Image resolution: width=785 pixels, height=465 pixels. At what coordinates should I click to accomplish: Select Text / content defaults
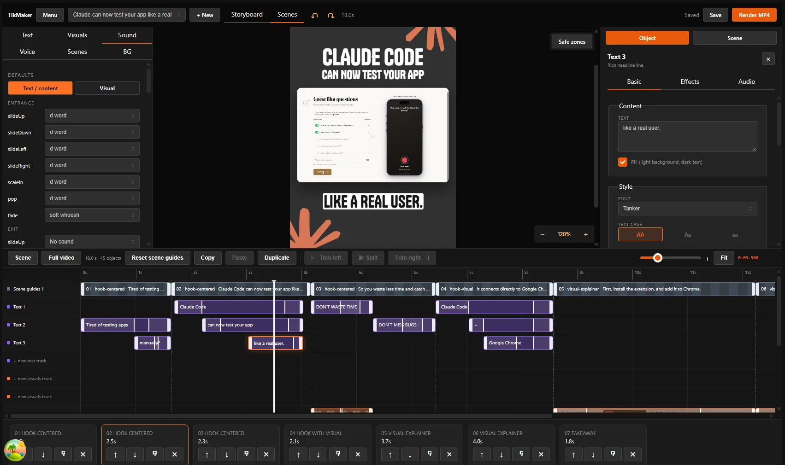(x=40, y=88)
